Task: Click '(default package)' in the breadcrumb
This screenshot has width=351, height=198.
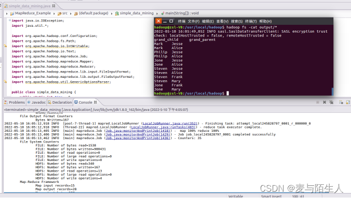Action: pos(94,13)
